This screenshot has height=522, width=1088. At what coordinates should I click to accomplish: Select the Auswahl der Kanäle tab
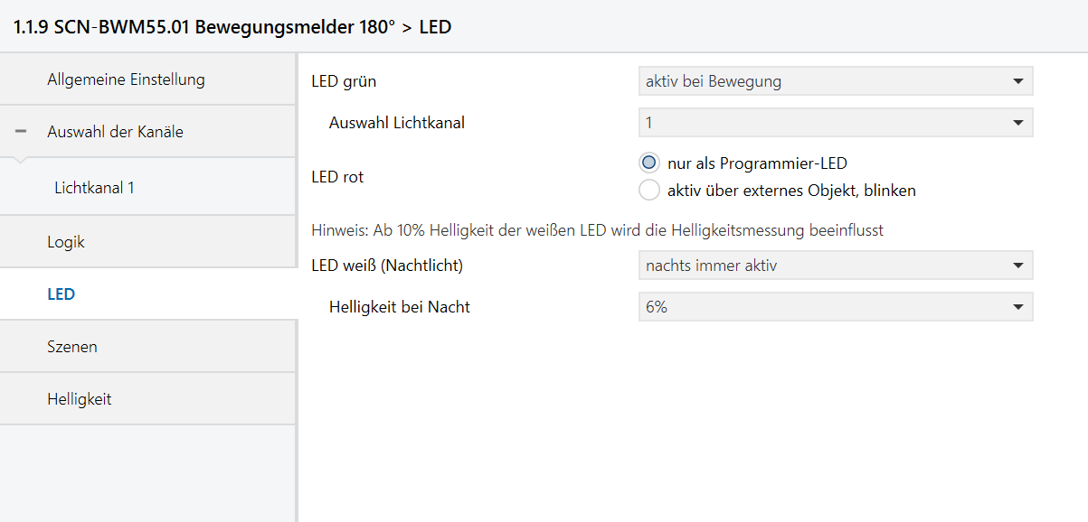click(115, 132)
